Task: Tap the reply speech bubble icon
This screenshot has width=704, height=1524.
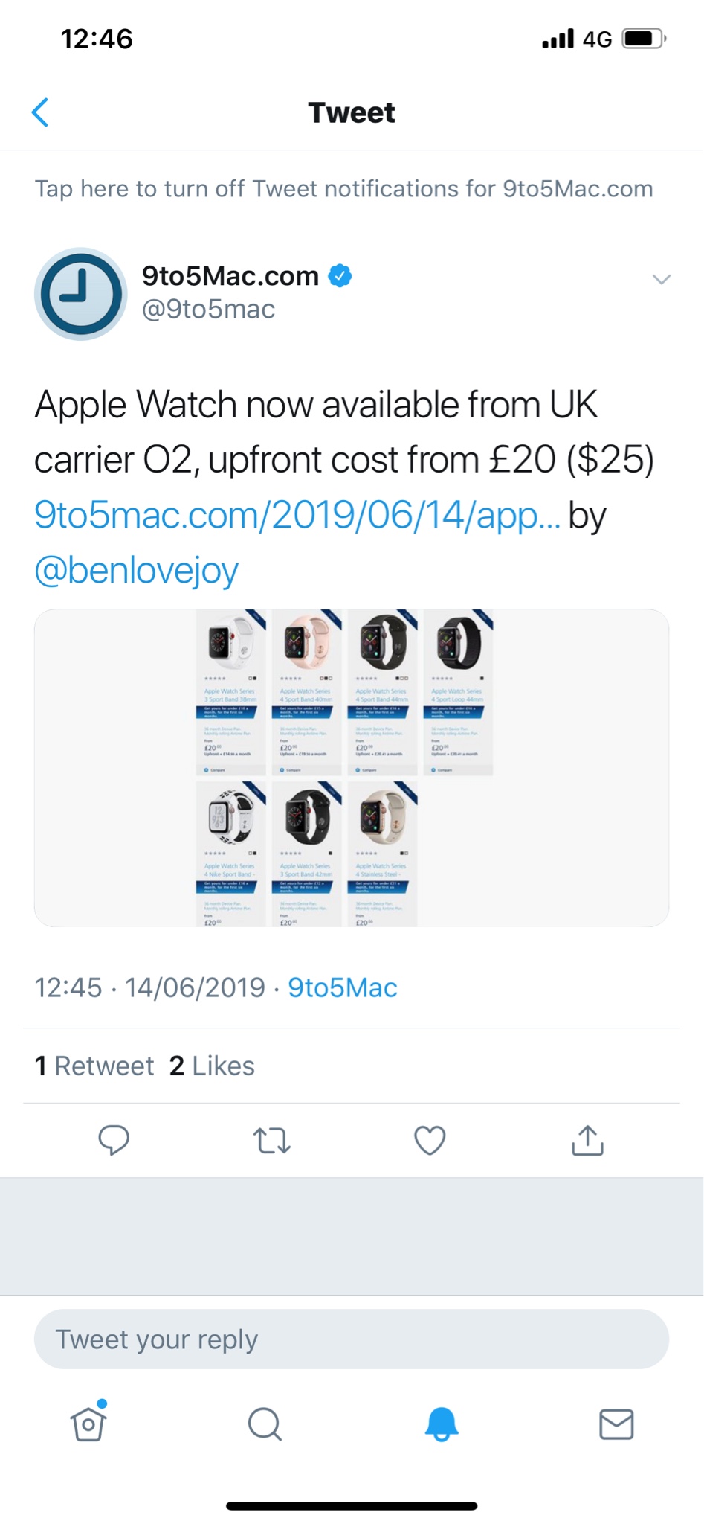Action: [x=114, y=1139]
